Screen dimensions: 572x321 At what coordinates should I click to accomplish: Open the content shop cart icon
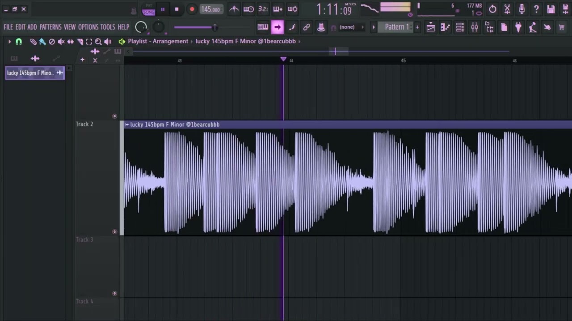click(x=562, y=27)
